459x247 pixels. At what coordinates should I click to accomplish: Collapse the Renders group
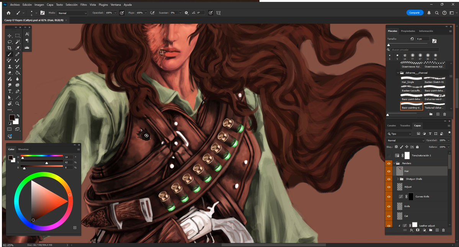coord(394,163)
